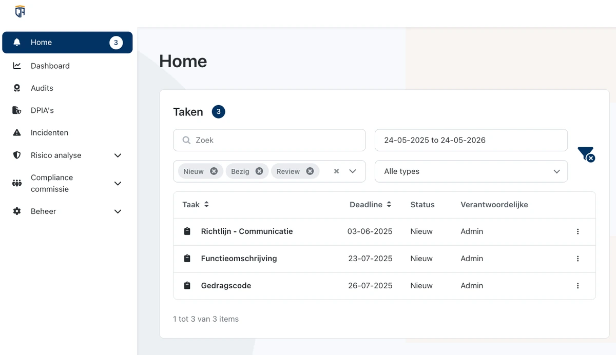616x355 pixels.
Task: Click deadline 03-06-2025
Action: coord(370,231)
